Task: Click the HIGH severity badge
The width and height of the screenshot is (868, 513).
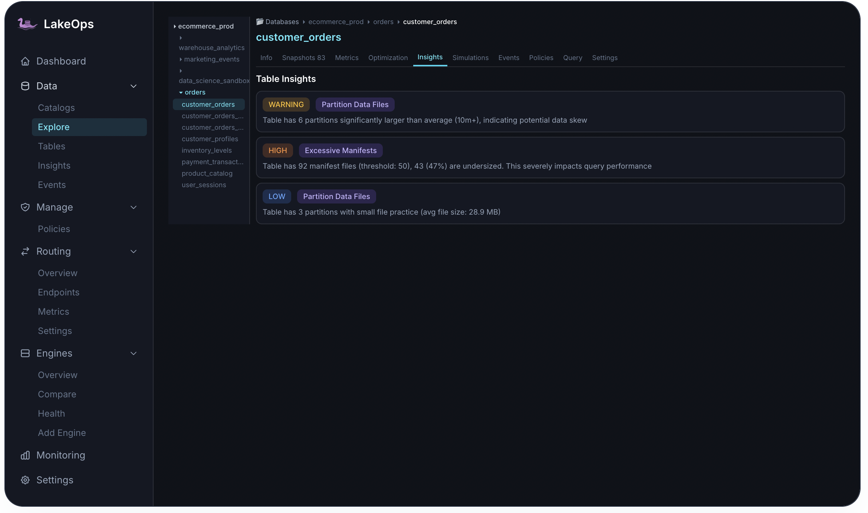Action: (x=278, y=150)
